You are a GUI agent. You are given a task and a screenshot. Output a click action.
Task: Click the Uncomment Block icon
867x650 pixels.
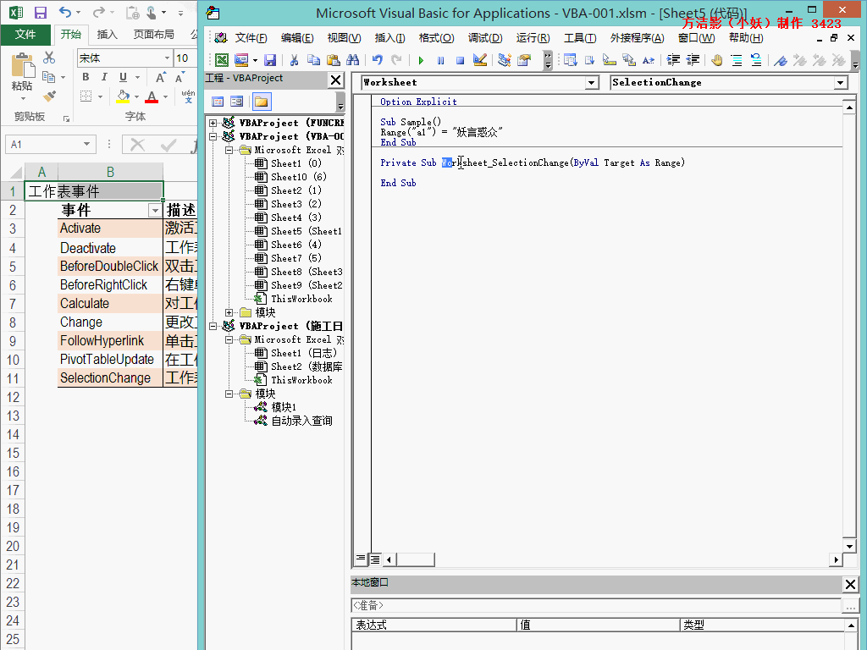(756, 60)
